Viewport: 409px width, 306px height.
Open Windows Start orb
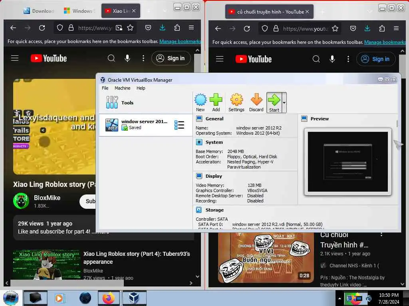(11, 298)
